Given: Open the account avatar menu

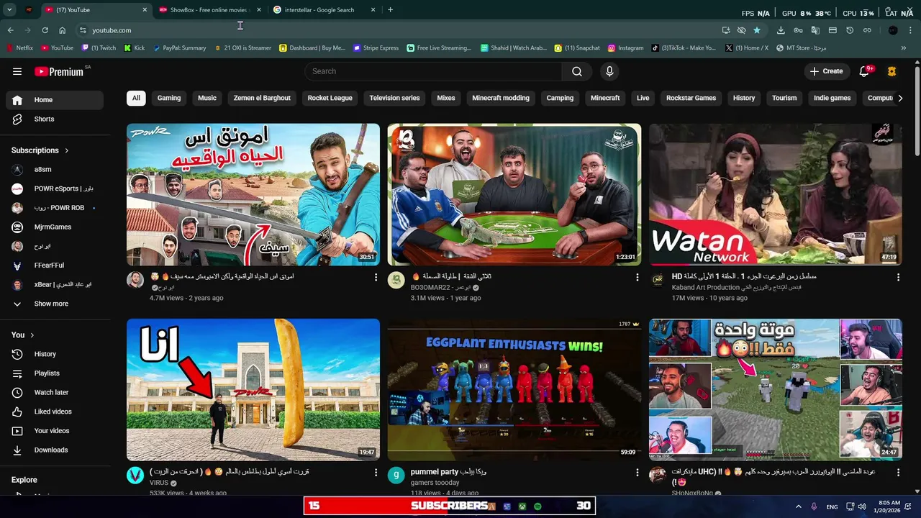Looking at the screenshot, I should [x=892, y=71].
